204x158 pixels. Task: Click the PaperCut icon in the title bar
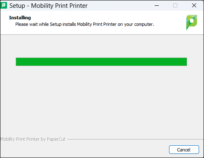4,5
